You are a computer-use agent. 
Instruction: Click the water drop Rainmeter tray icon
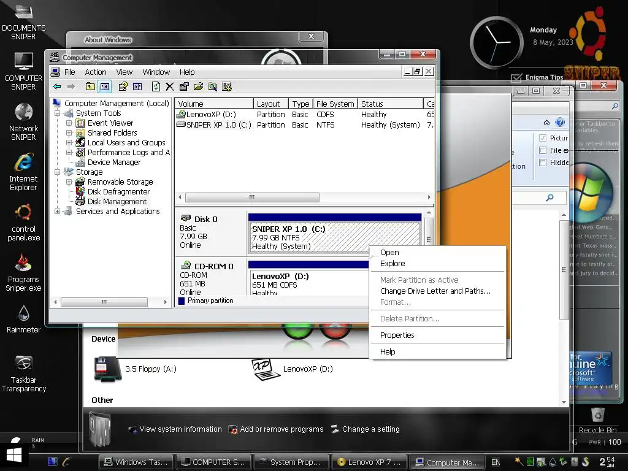click(553, 462)
